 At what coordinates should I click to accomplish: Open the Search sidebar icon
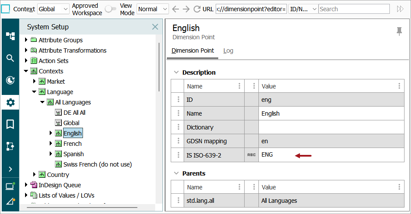point(10,58)
